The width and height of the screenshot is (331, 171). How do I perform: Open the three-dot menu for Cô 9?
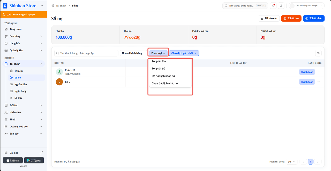tap(319, 82)
